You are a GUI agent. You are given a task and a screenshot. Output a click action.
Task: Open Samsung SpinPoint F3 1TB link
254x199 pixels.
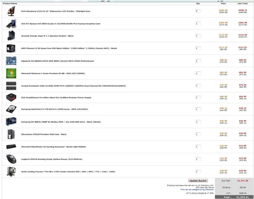(55, 109)
